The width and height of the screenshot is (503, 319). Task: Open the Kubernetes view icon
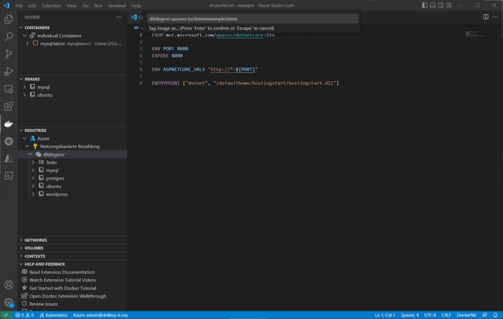coord(9,141)
